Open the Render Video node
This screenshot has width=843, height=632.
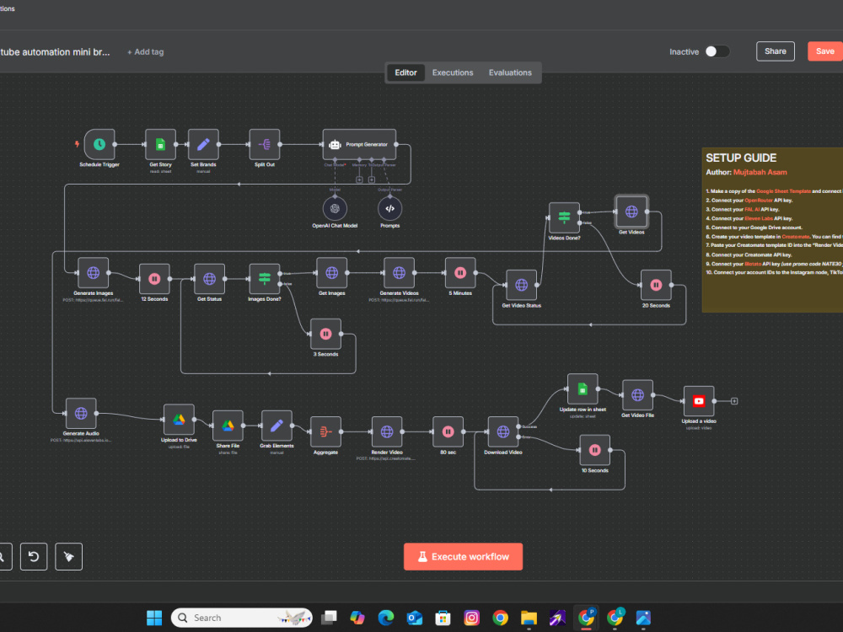tap(387, 431)
